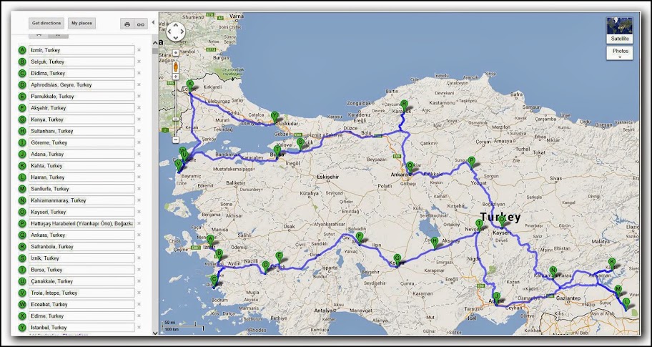Click map marker R near Karabük
The height and width of the screenshot is (347, 652).
point(404,104)
